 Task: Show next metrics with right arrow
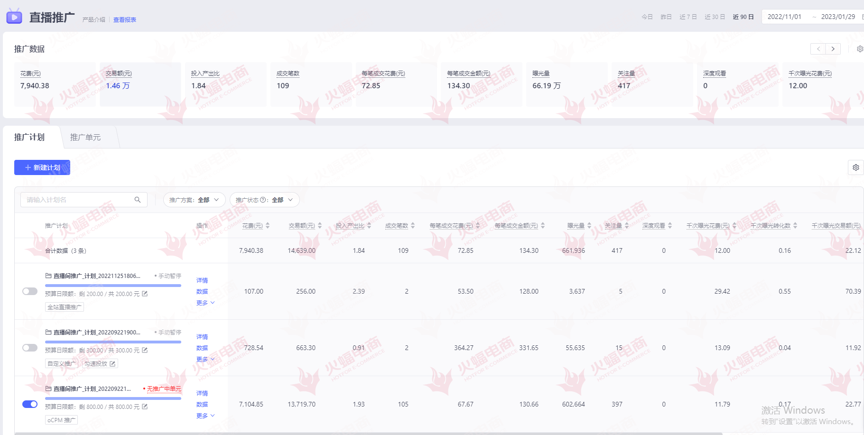tap(833, 49)
